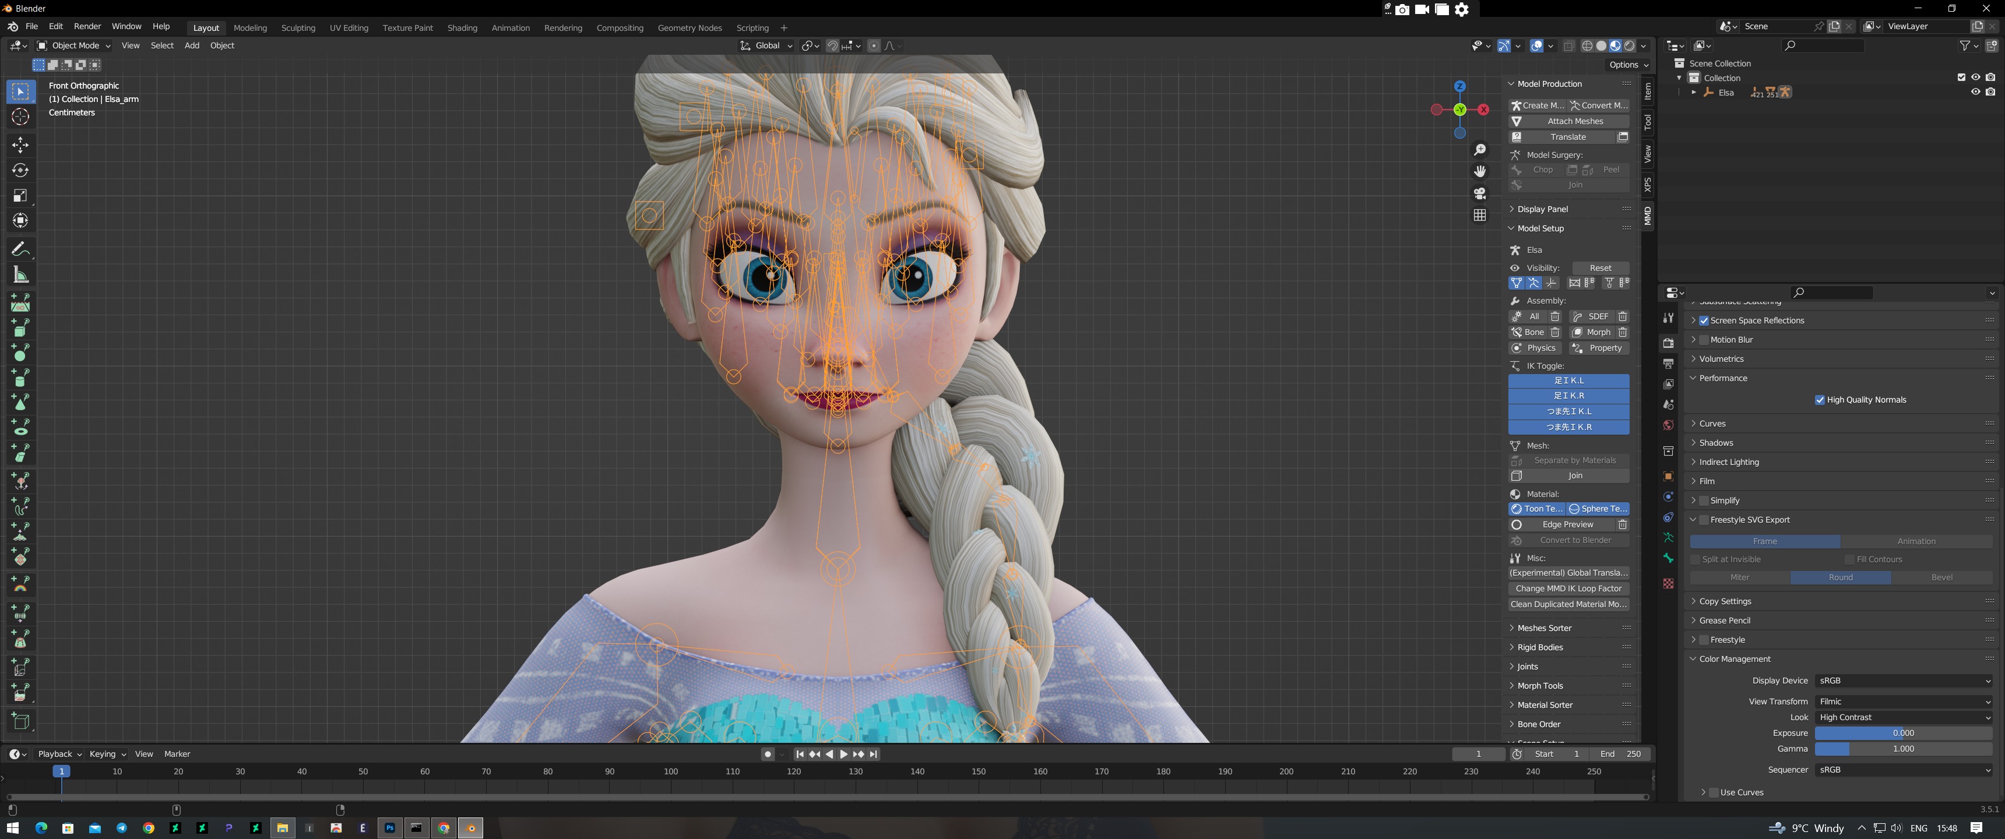Play the animation forward
The image size is (2005, 839).
click(x=844, y=754)
